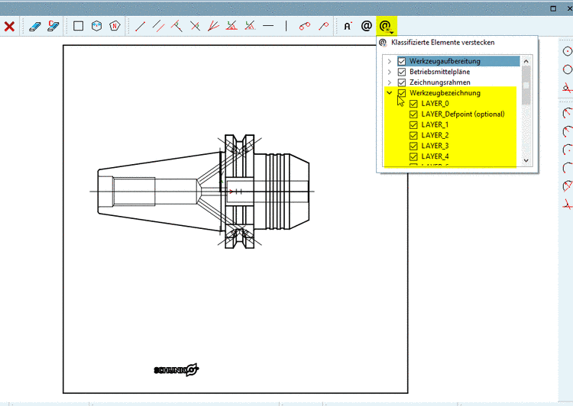Click the layer list scroll down arrow
The width and height of the screenshot is (573, 406).
coord(526,161)
